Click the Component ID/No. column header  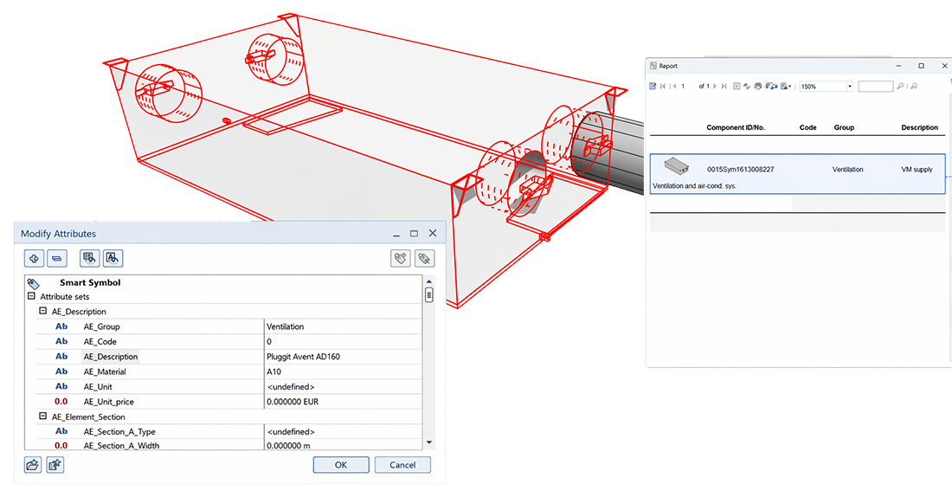click(736, 127)
